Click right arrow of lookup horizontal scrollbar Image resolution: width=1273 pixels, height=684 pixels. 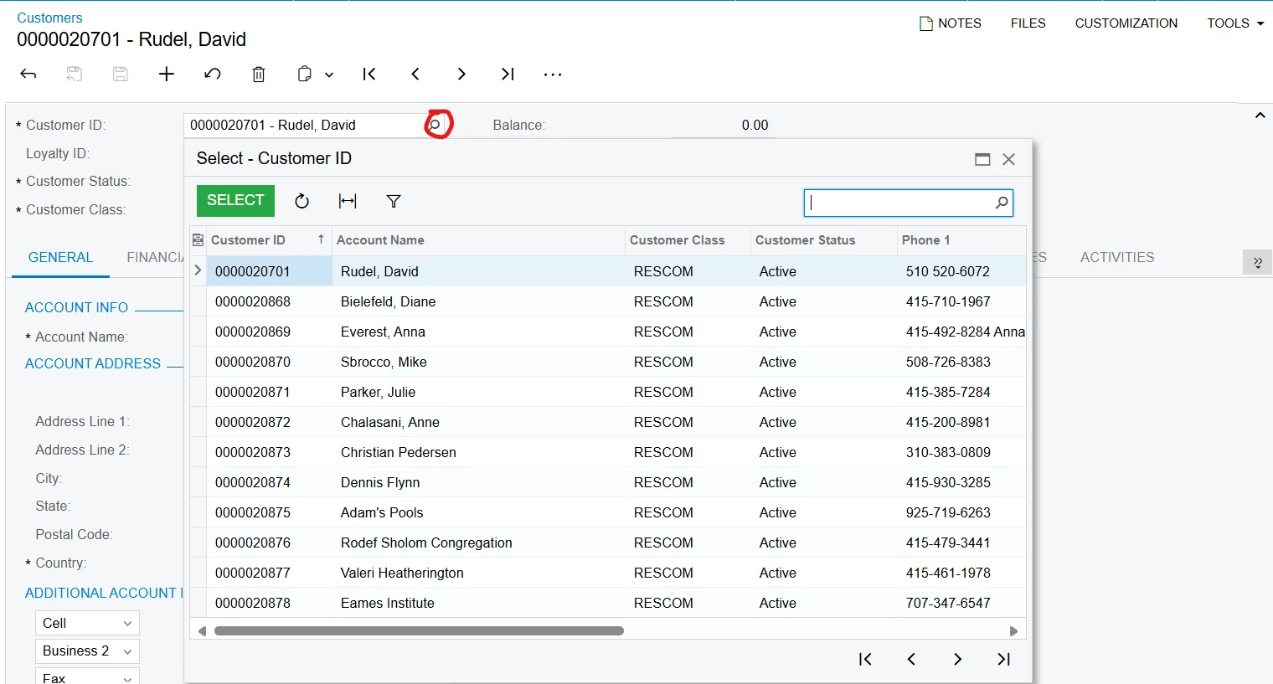1013,631
